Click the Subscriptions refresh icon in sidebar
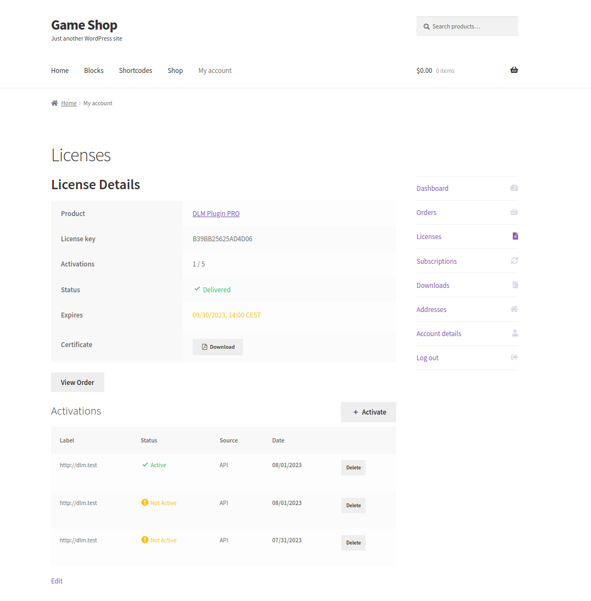This screenshot has width=591, height=601. pos(514,261)
